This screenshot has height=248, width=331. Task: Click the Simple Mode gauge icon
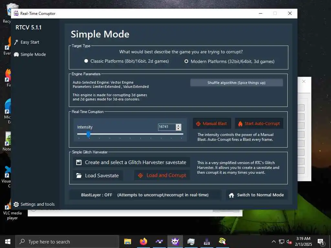(x=16, y=55)
